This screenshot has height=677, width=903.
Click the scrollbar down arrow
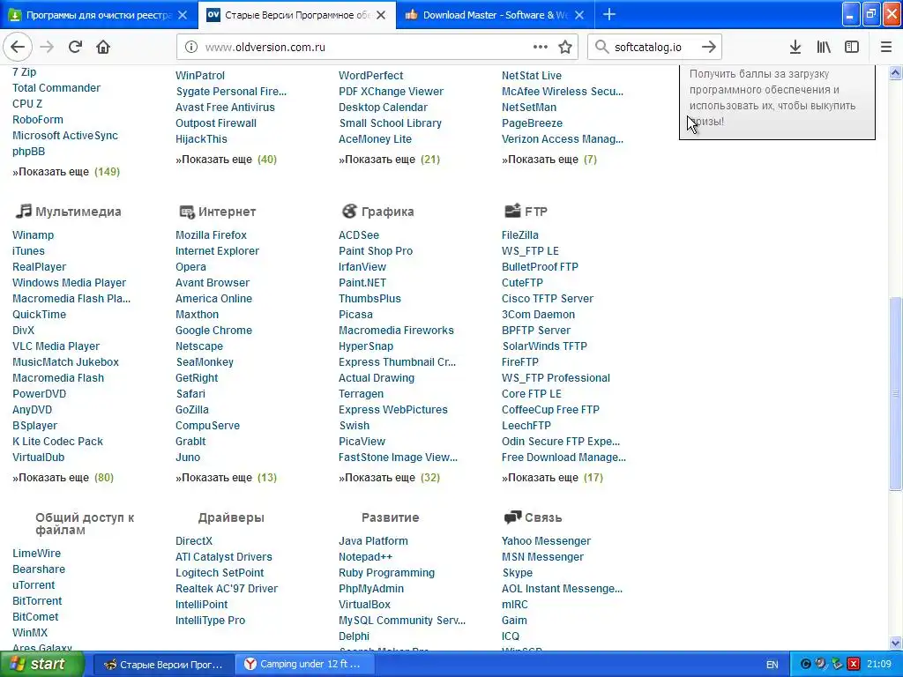pos(895,643)
